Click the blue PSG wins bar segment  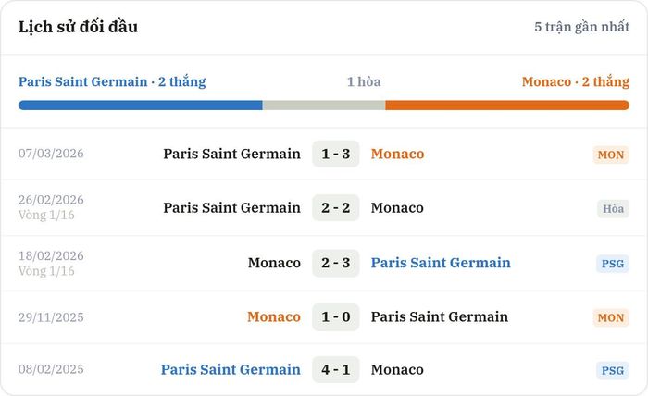click(140, 105)
